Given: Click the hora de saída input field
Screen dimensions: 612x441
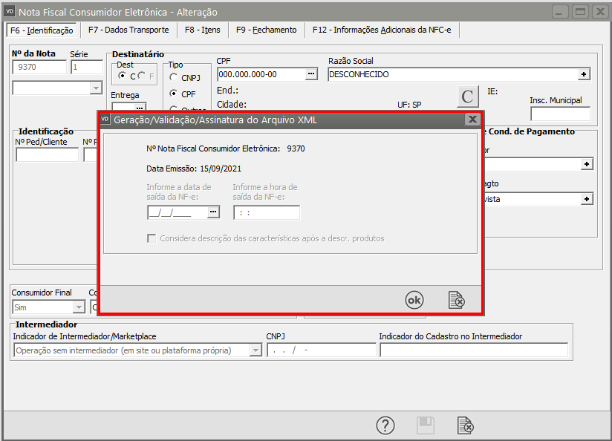Looking at the screenshot, I should (x=266, y=212).
